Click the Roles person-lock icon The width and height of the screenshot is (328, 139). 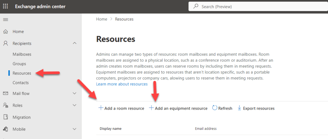point(6,105)
